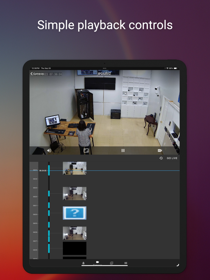Click the 08:33 time label
This screenshot has width=210, height=280.
[x=35, y=188]
